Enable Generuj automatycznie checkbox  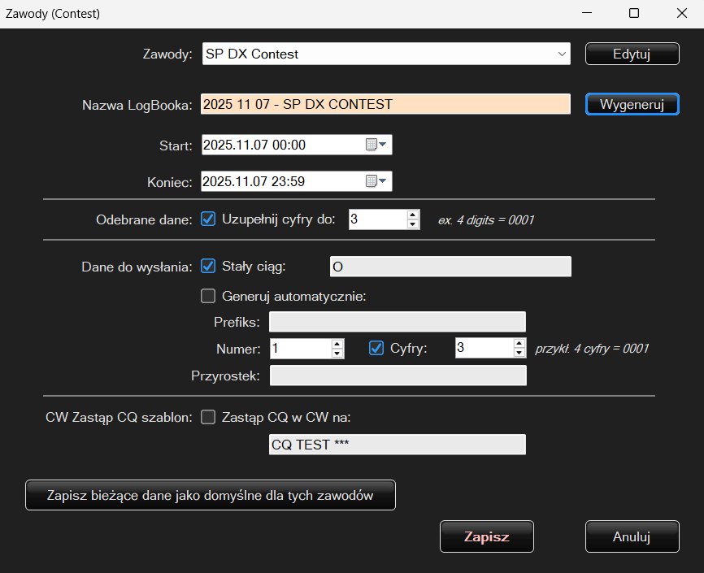pos(208,296)
